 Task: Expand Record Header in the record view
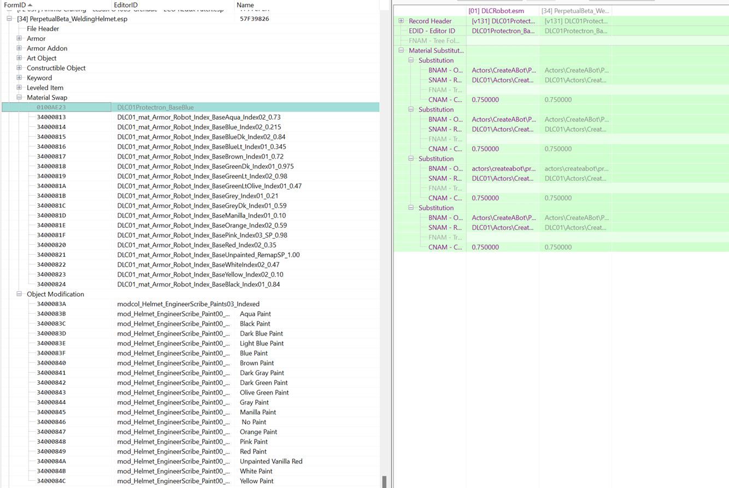(401, 21)
